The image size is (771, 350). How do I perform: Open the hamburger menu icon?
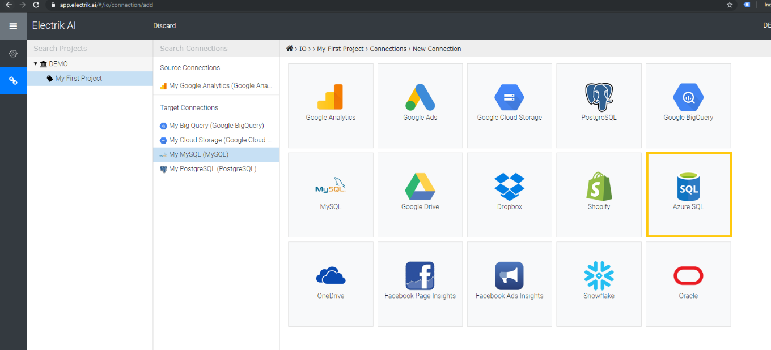[13, 26]
